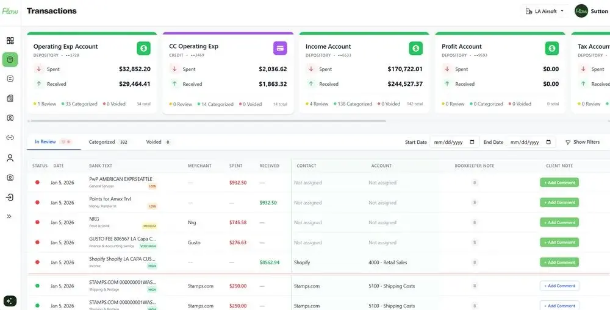Select the Operating Exp Account card title
The width and height of the screenshot is (610, 310).
[x=65, y=47]
